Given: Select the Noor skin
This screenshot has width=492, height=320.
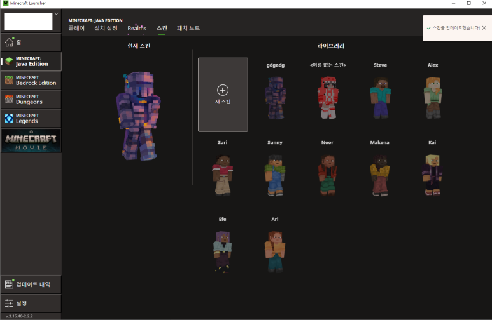Looking at the screenshot, I should 327,175.
